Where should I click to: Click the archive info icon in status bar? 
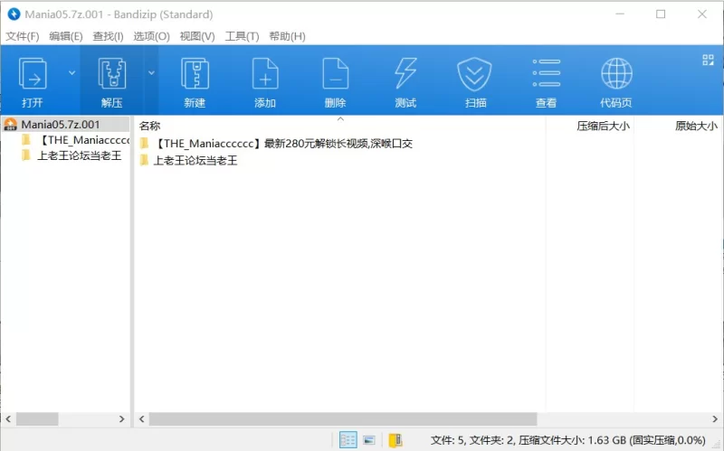tap(395, 440)
